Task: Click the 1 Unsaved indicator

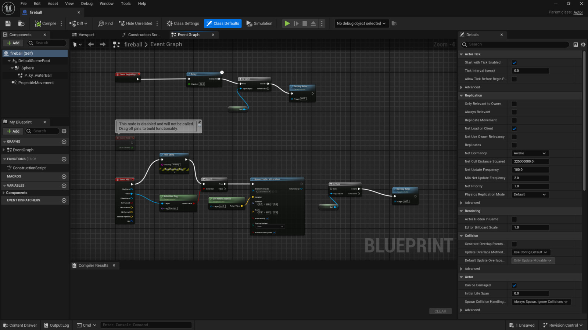Action: point(522,325)
